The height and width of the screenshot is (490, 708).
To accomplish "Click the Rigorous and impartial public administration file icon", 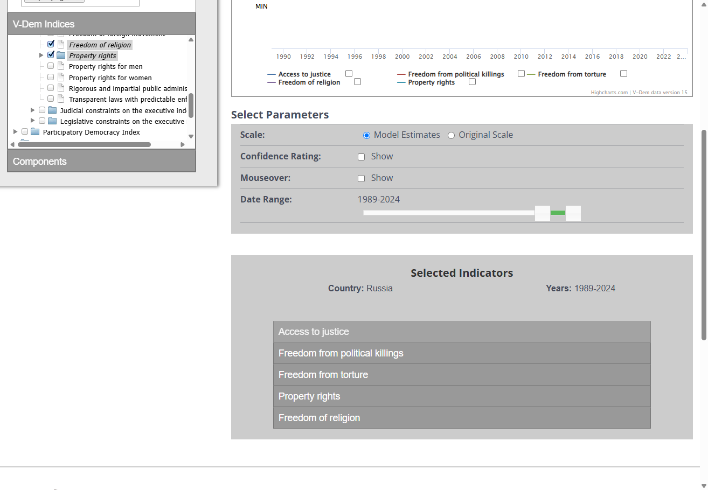I will coord(61,88).
